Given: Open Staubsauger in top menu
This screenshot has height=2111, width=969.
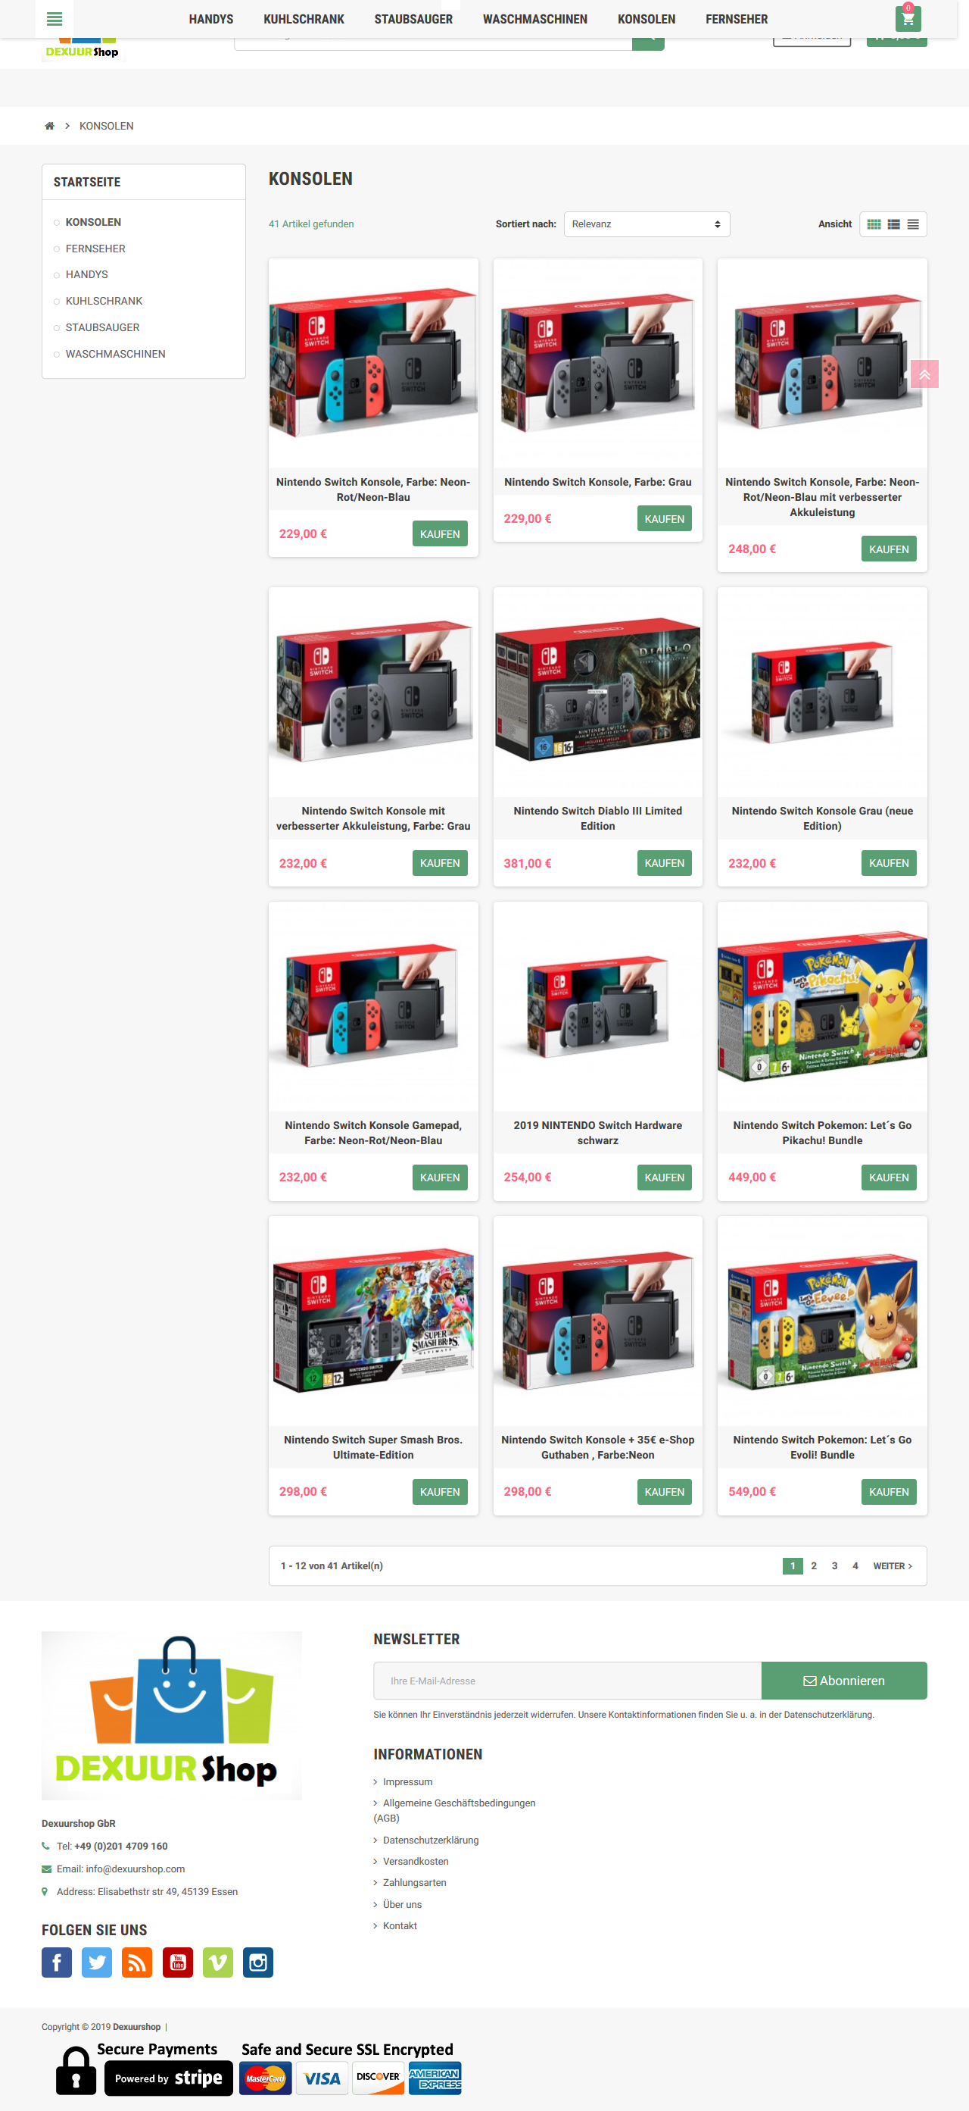Looking at the screenshot, I should click(413, 19).
